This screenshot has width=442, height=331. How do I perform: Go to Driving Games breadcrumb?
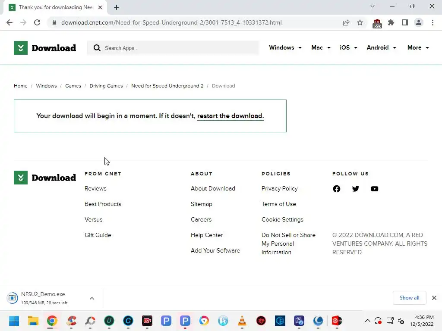click(106, 86)
